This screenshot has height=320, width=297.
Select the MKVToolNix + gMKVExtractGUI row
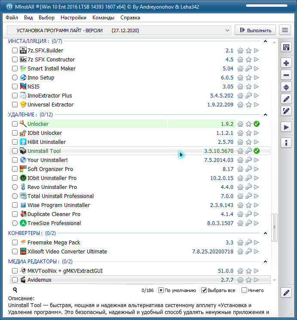tap(140, 271)
